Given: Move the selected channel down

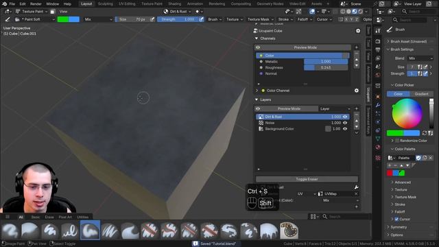Looking at the screenshot, I should pyautogui.click(x=357, y=65).
